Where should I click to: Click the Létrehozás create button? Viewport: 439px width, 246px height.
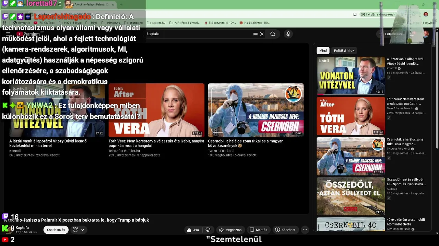pyautogui.click(x=390, y=34)
